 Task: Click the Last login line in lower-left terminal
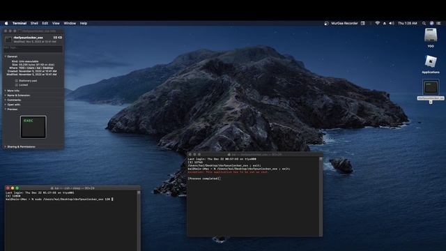pyautogui.click(x=40, y=192)
